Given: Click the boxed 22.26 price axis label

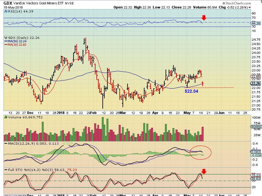Looking at the screenshot, I should point(255,83).
